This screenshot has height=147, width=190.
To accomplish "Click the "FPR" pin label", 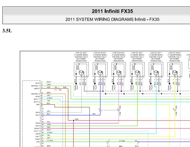I will [38, 142].
